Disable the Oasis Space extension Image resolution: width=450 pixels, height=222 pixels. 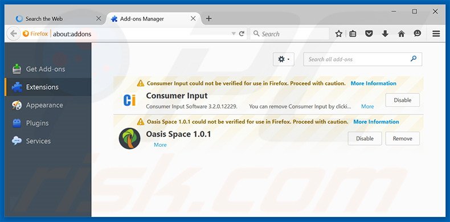365,138
